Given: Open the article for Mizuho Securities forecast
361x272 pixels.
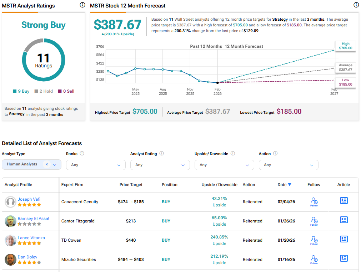Looking at the screenshot, I should [344, 258].
